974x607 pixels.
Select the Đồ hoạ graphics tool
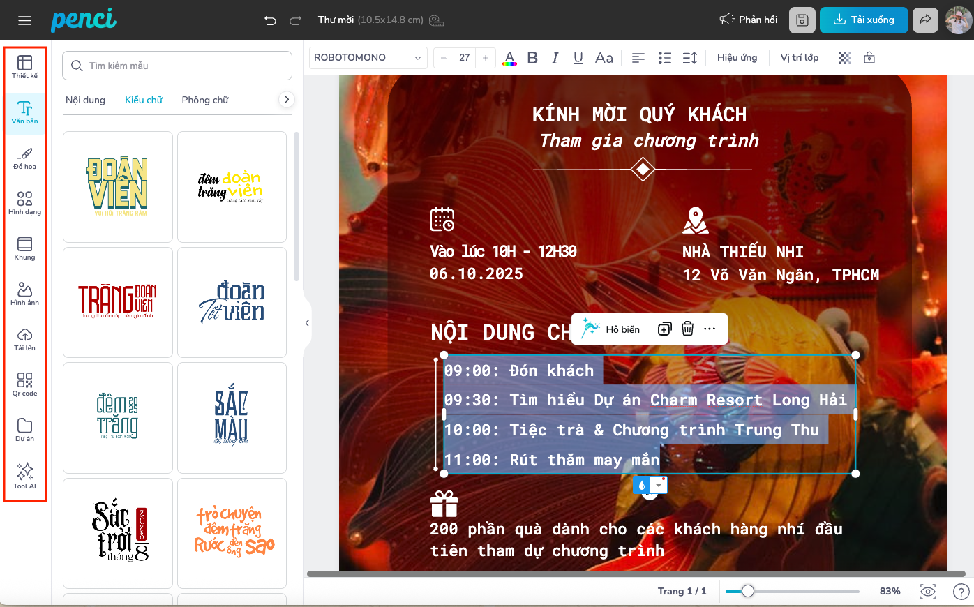tap(24, 158)
